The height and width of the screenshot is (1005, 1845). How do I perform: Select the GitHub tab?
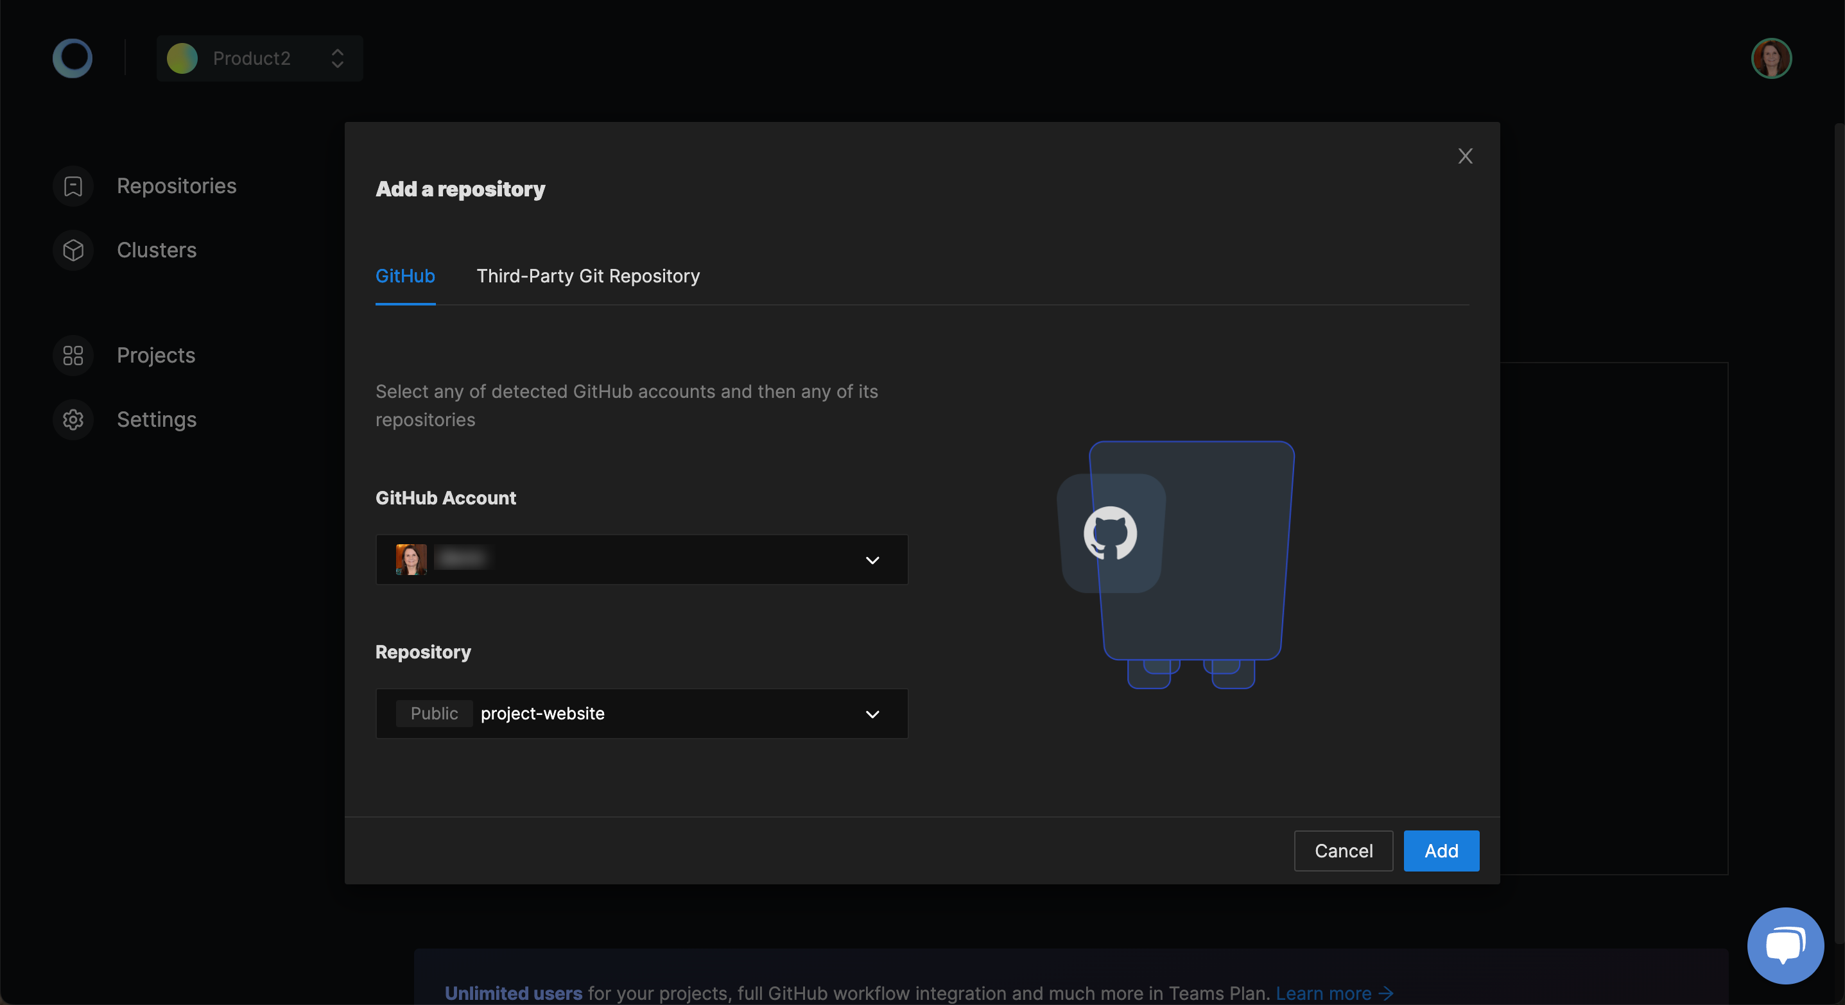[405, 277]
